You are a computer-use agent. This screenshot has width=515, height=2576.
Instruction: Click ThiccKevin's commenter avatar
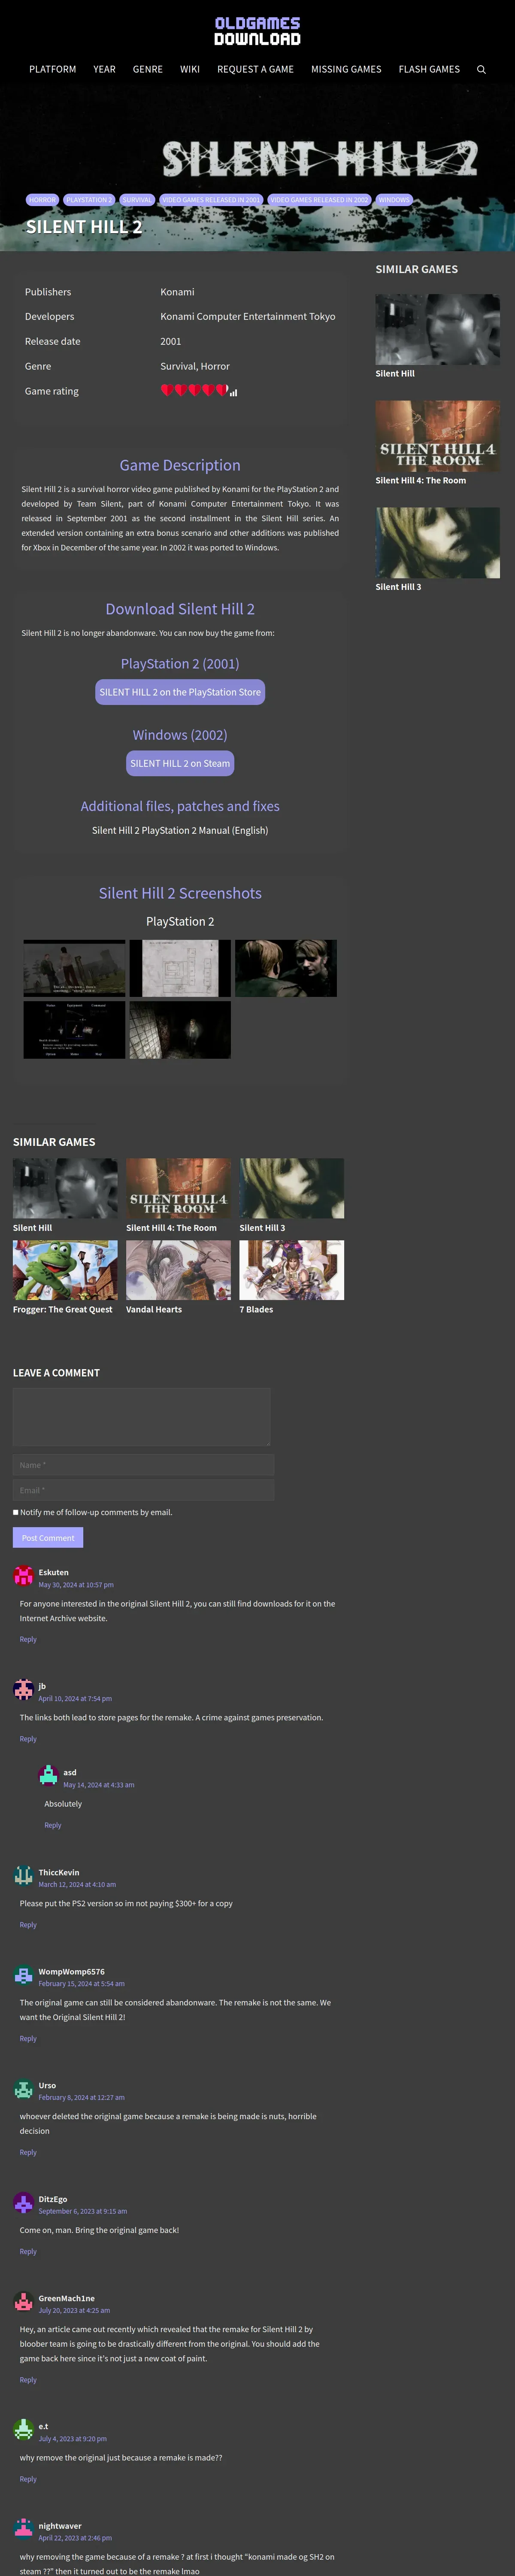coord(24,1877)
